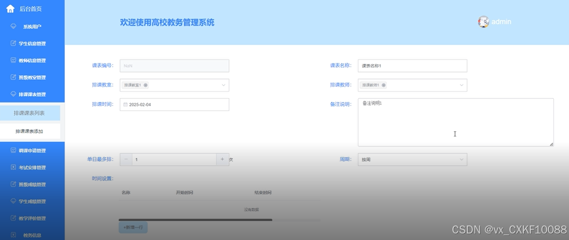
Task: Click the chart icon beside 调课申请管理
Action: [x=13, y=150]
